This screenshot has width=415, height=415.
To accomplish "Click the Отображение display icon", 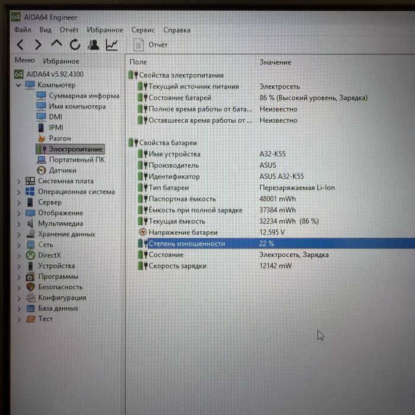I will 30,213.
